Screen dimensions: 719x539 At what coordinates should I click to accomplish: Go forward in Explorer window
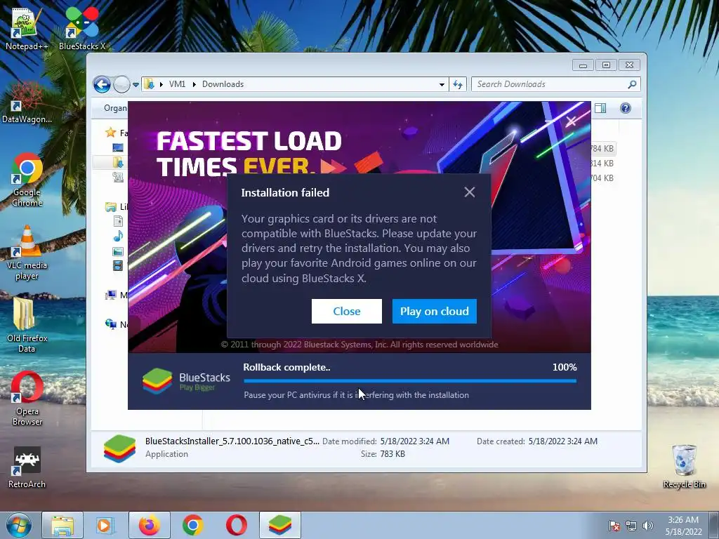pyautogui.click(x=121, y=84)
